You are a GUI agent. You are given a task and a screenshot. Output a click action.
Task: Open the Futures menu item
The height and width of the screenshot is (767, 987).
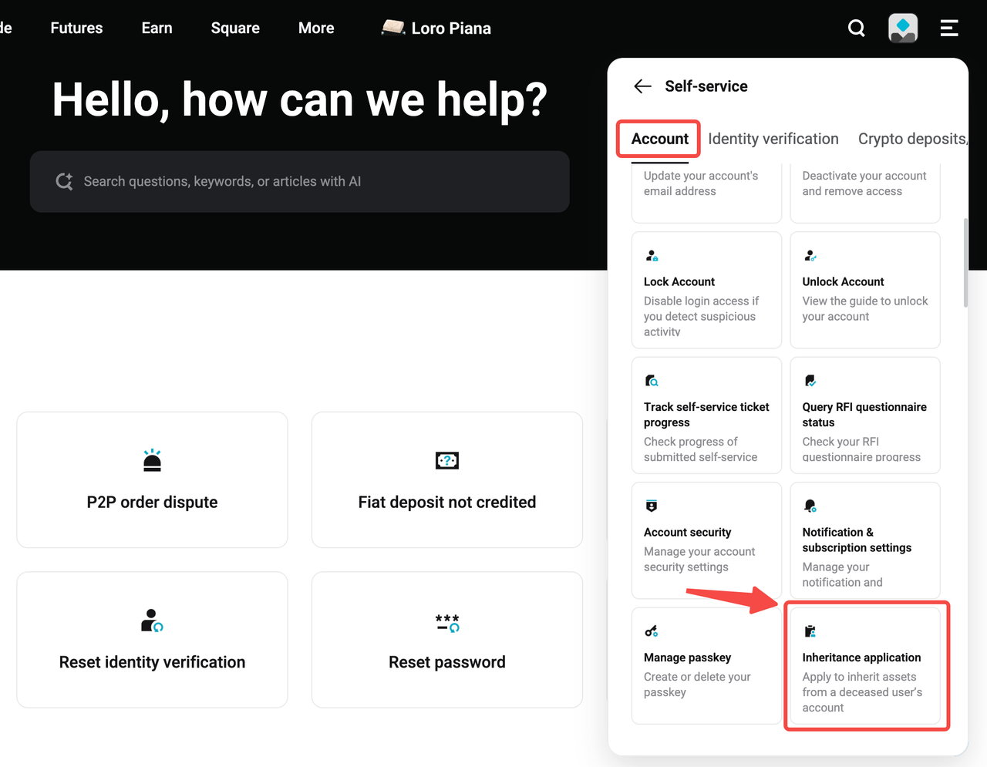[76, 28]
